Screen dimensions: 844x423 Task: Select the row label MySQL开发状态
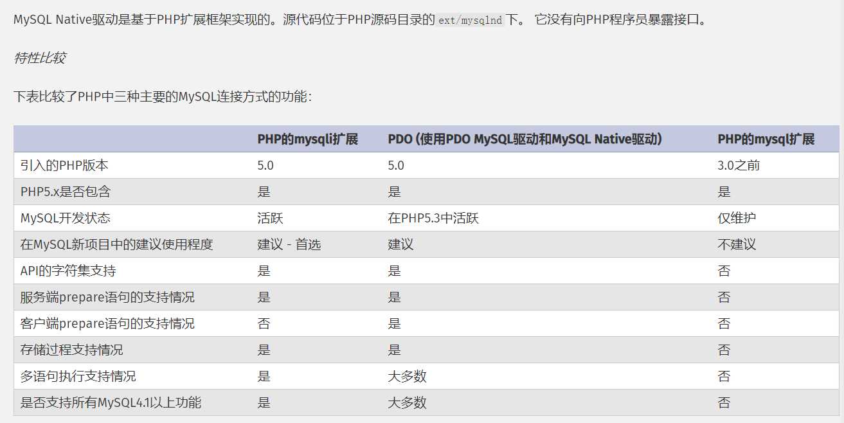tap(65, 218)
